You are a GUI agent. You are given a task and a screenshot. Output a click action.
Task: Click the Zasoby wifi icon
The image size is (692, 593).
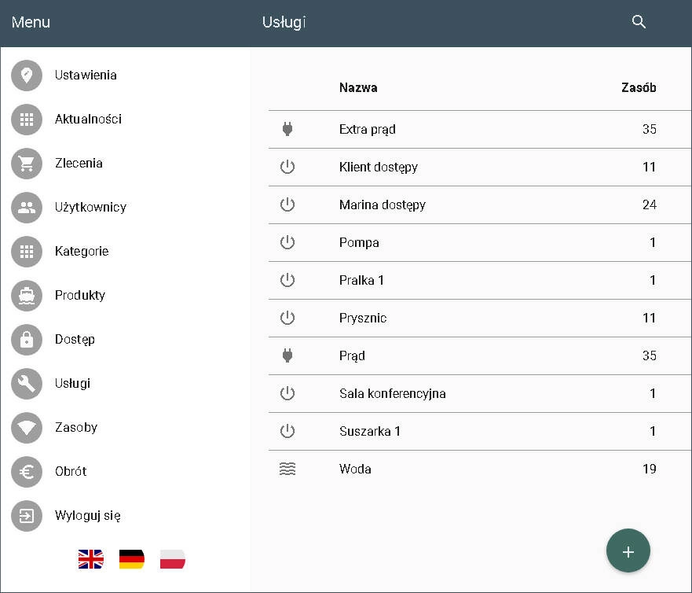(x=27, y=428)
